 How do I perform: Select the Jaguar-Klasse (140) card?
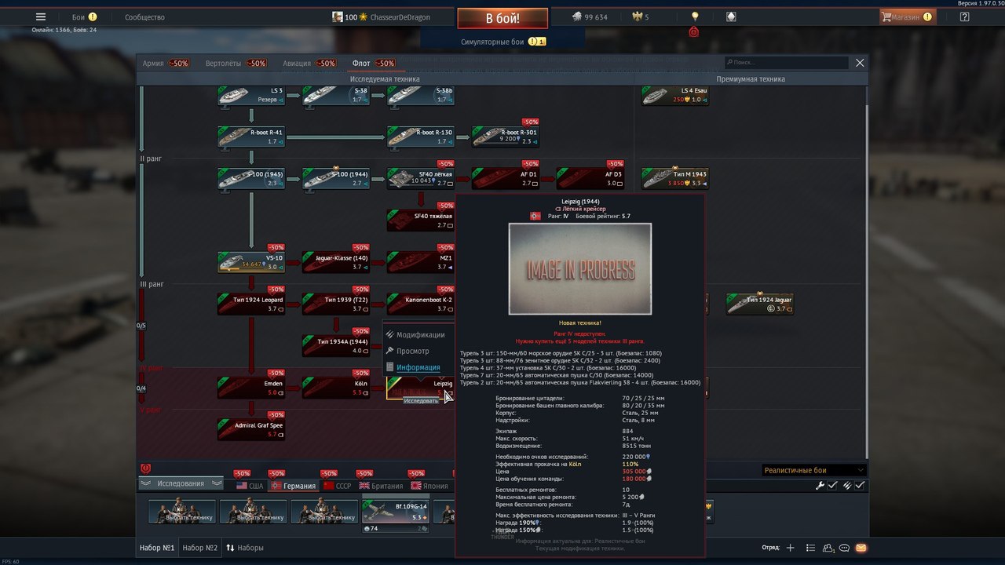coord(335,262)
